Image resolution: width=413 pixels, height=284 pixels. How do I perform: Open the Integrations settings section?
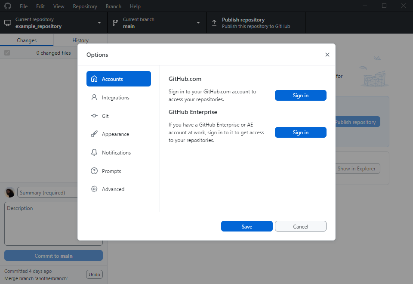coord(119,97)
